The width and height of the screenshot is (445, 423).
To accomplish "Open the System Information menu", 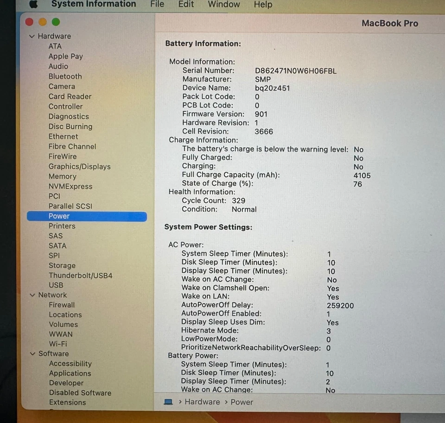I will click(94, 5).
